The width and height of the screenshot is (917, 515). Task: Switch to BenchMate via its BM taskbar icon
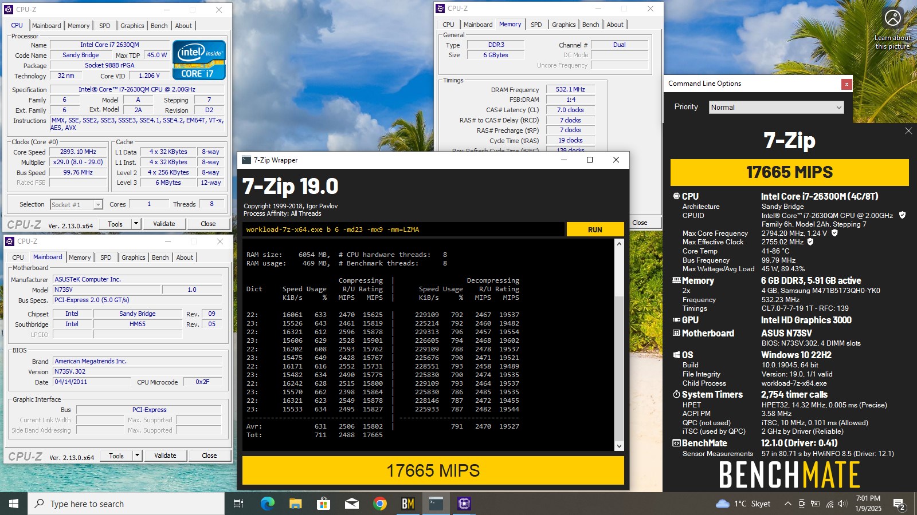(407, 504)
